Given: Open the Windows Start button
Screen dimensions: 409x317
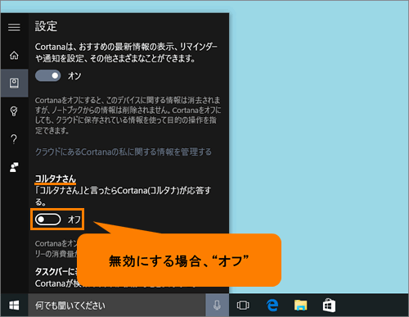Looking at the screenshot, I should (x=14, y=306).
